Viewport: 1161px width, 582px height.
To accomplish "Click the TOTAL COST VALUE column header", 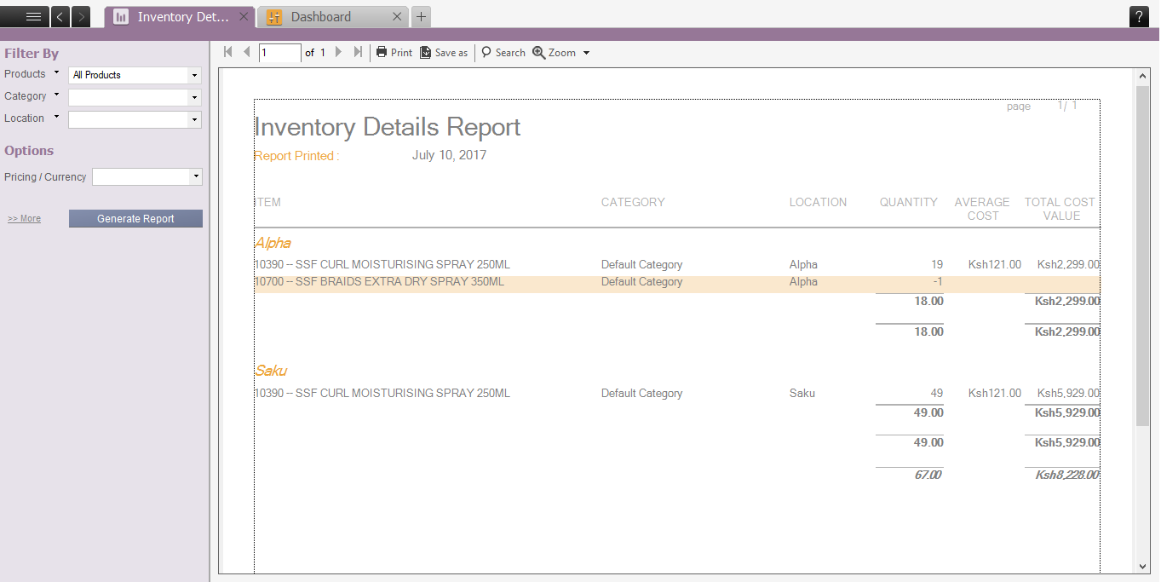I will (1060, 209).
